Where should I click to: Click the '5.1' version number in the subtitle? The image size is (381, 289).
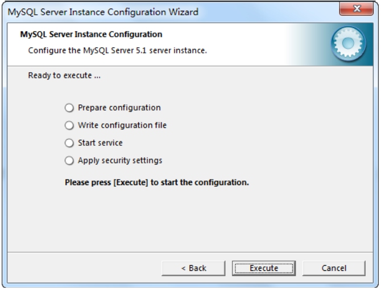tap(141, 51)
